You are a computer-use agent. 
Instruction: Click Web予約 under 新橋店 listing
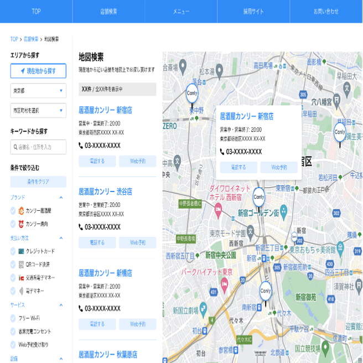[x=138, y=324]
